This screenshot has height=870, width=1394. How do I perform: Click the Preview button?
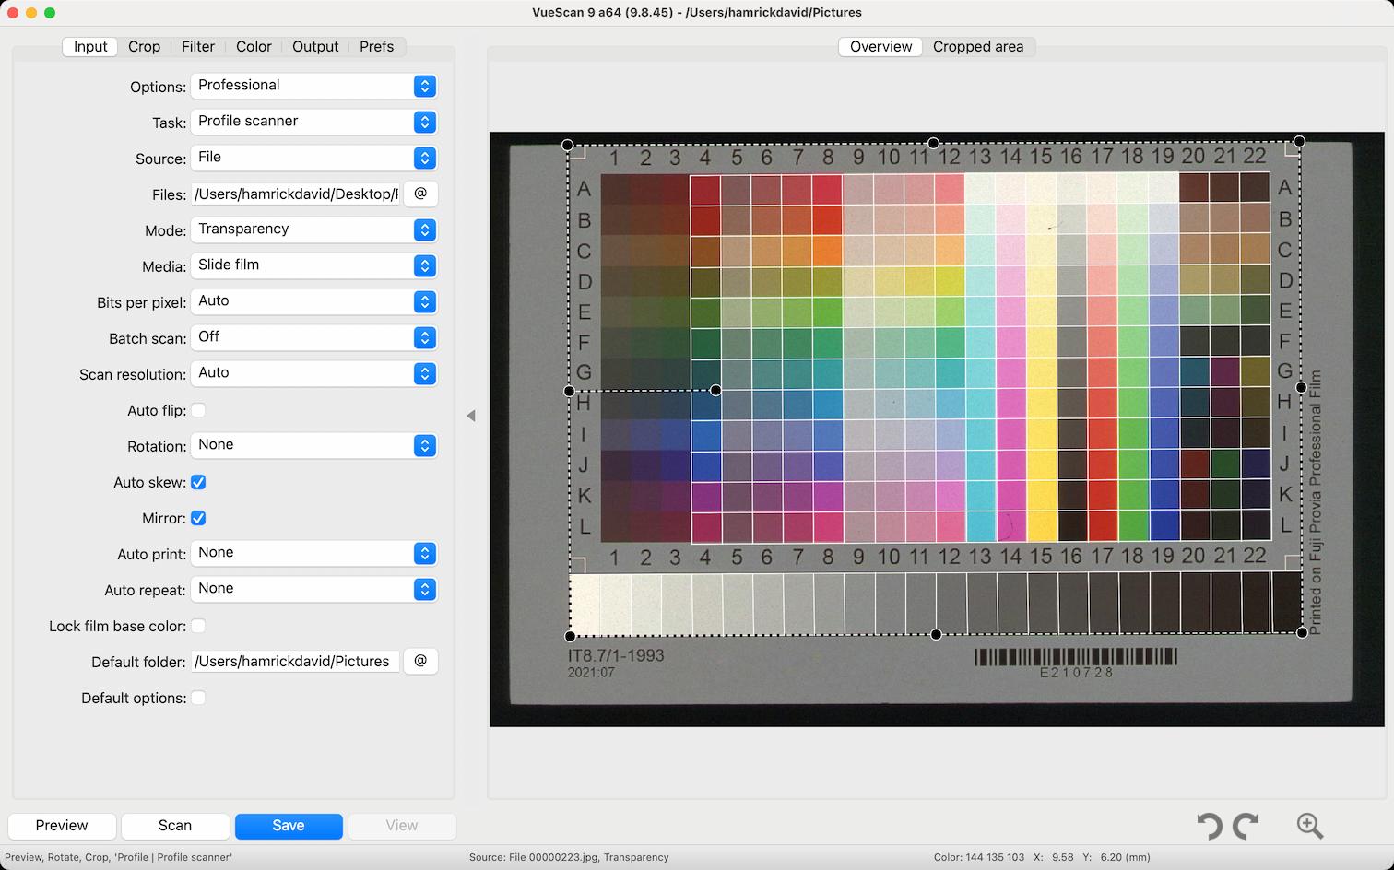pyautogui.click(x=61, y=826)
